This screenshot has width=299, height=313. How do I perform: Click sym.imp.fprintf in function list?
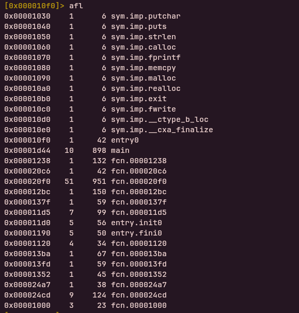146,58
